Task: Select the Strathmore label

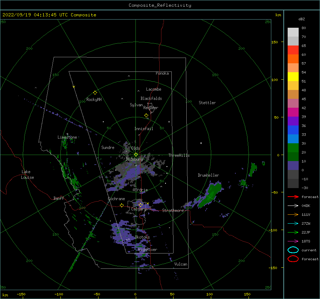Action: (173, 210)
